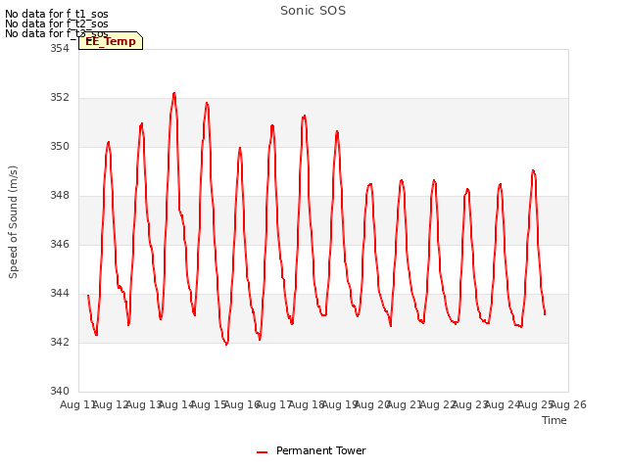Click the red legend line swatch
This screenshot has width=627, height=470.
[262, 452]
